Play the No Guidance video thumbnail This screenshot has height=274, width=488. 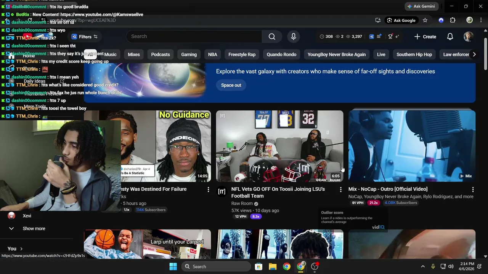(166, 146)
